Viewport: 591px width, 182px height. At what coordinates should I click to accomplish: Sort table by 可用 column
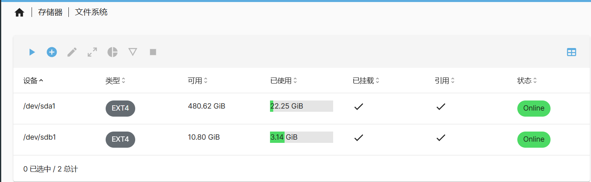click(198, 81)
